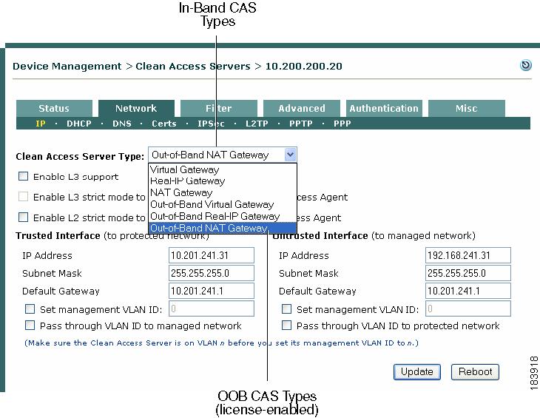Open the Authentication tab
This screenshot has height=418, width=540.
coord(384,108)
